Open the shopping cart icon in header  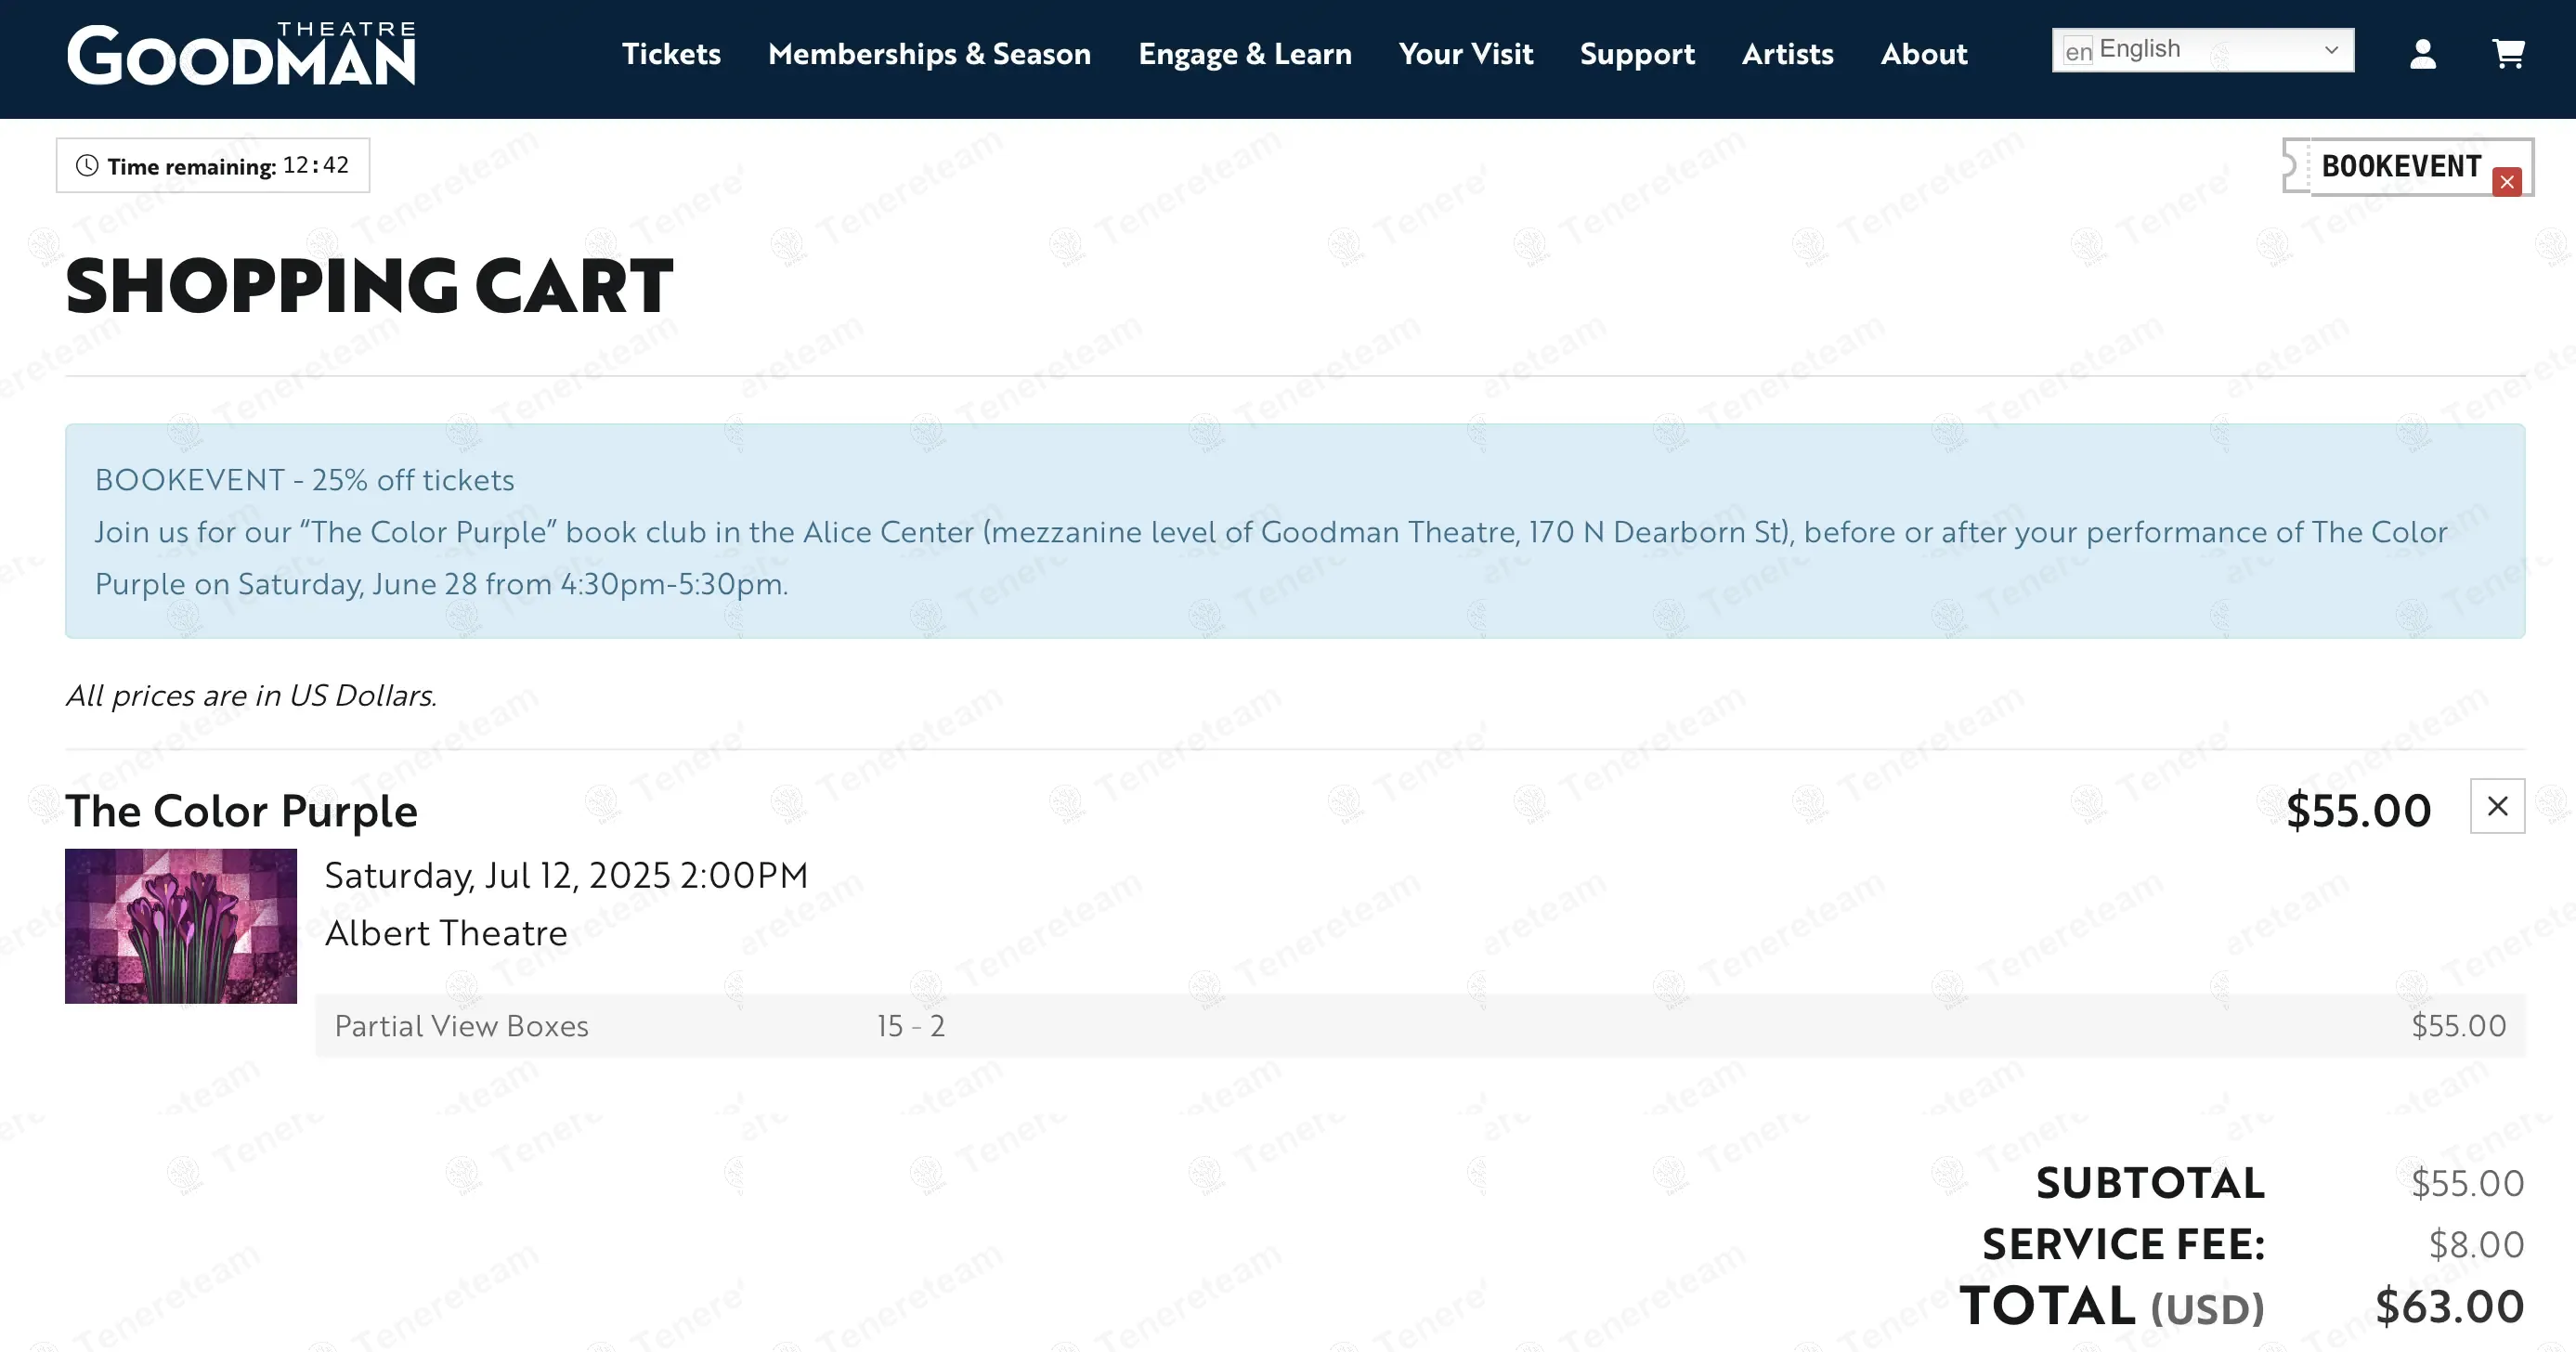(x=2508, y=54)
